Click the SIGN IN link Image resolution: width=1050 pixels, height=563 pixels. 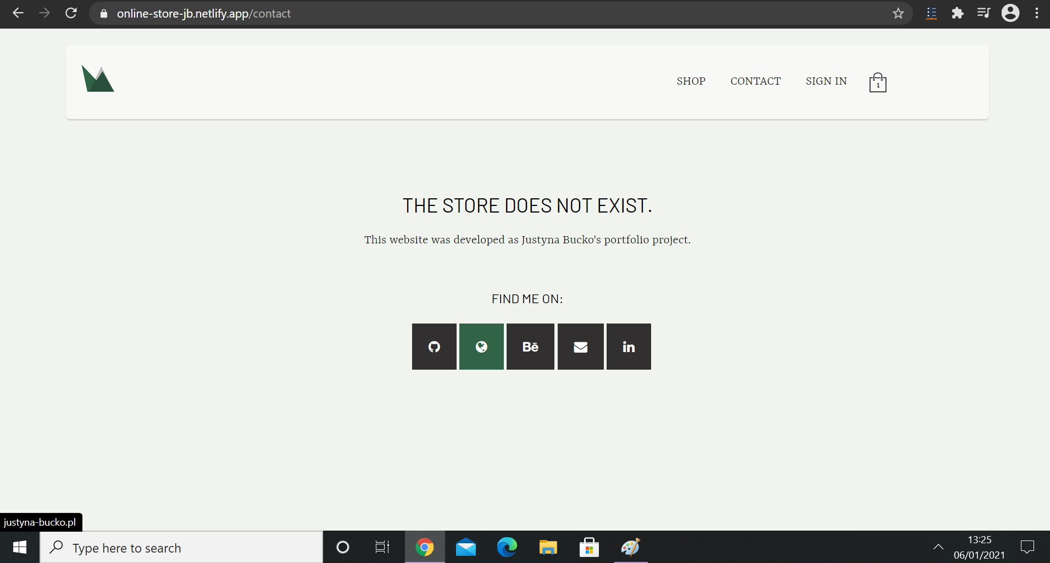coord(826,81)
